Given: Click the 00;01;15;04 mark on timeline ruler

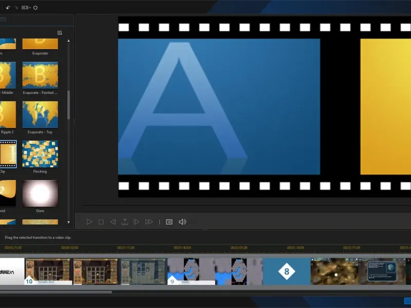Looking at the screenshot, I should pyautogui.click(x=126, y=247).
